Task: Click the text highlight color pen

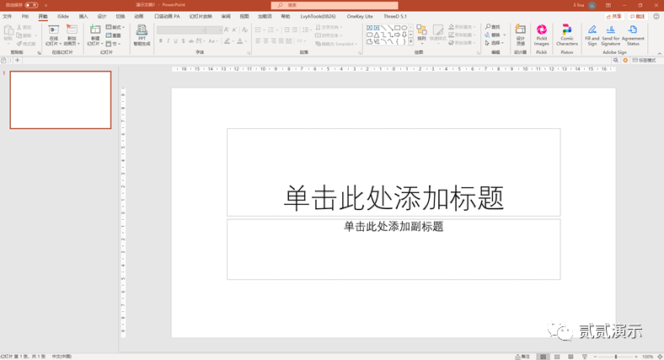Action: coord(227,41)
